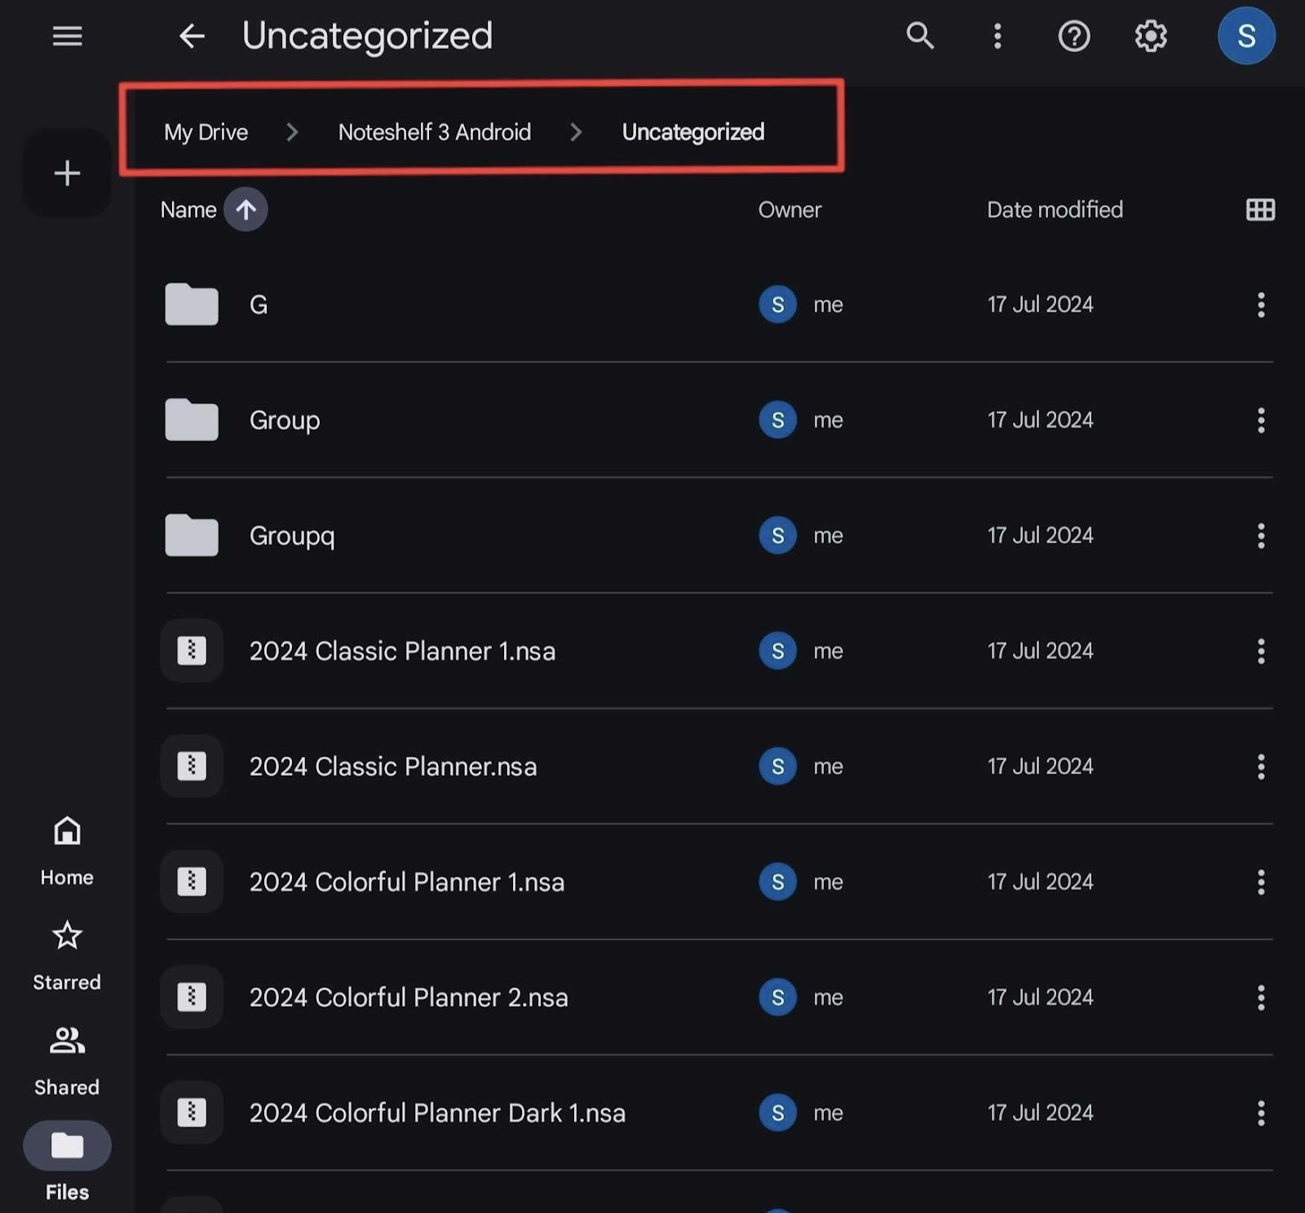Open more options for 2024 Colorful Planner 1.nsa
The width and height of the screenshot is (1305, 1213).
[1260, 882]
